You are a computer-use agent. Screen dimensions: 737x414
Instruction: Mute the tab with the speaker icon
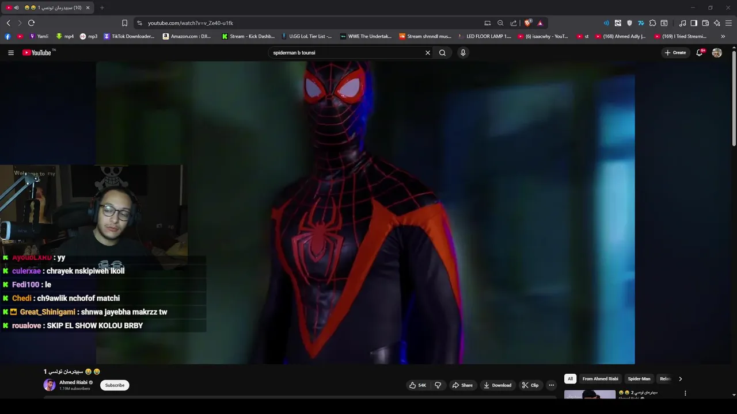click(x=16, y=7)
